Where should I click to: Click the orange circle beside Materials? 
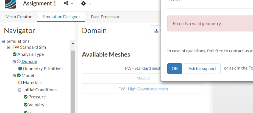(20, 83)
